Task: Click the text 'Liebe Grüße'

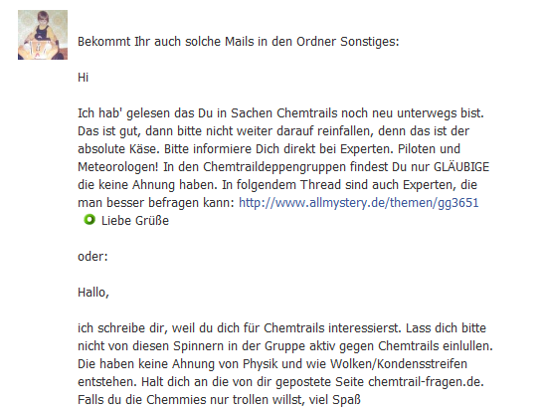Action: click(135, 221)
